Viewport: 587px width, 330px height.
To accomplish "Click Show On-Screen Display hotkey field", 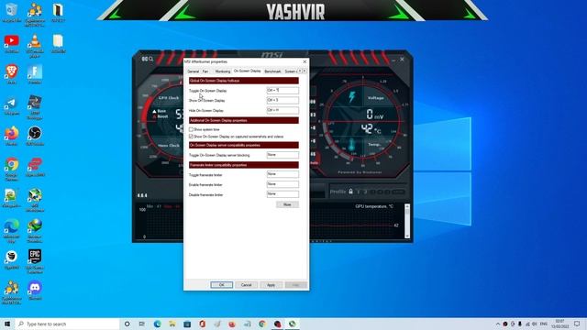I will (282, 100).
